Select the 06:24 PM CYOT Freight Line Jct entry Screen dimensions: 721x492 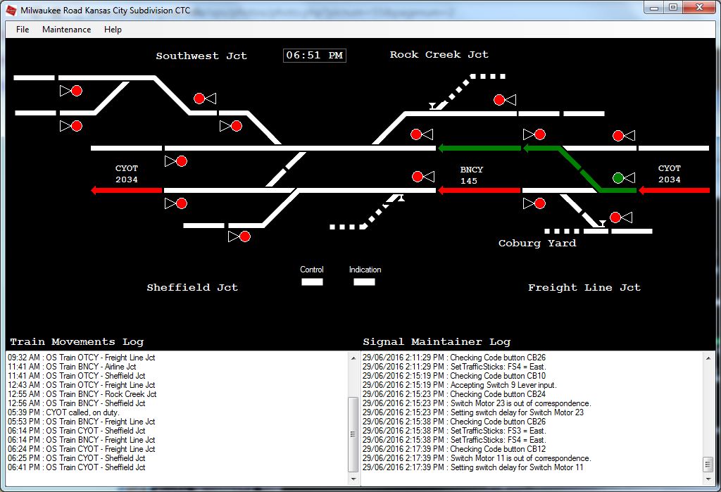click(x=82, y=449)
